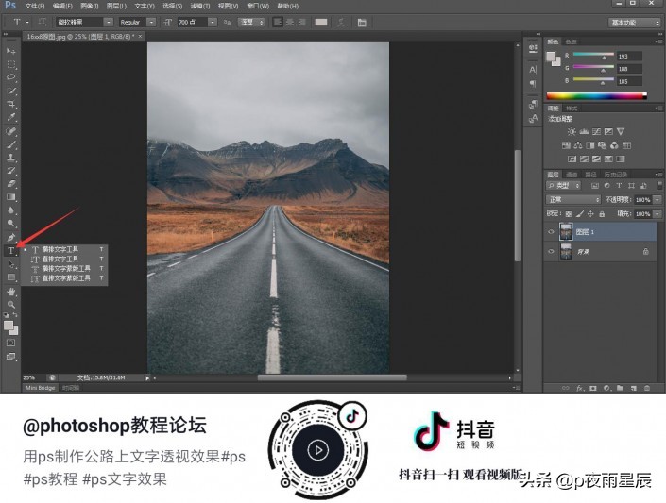The height and width of the screenshot is (503, 666).
Task: Open layer opacity dropdown arrow
Action: 657,199
